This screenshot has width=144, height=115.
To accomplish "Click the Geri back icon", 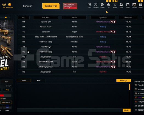I will click(x=89, y=5).
